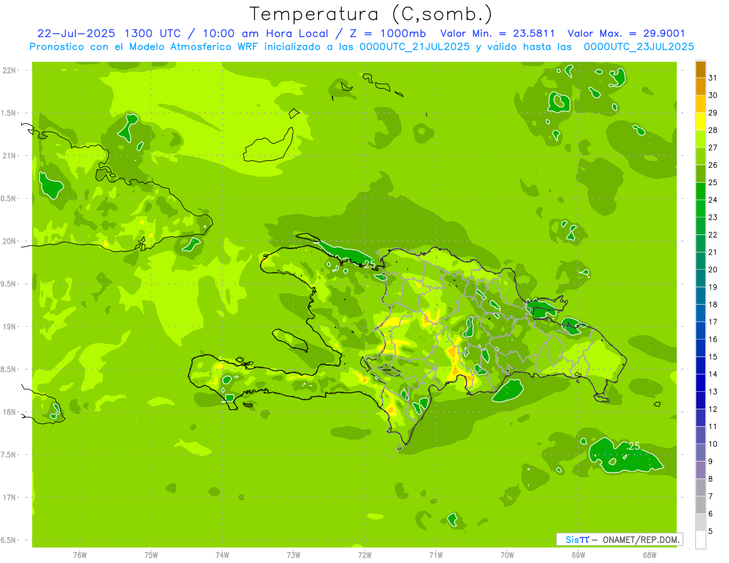Click the "18N" latitude label
Screen dimensions: 729x563
[9, 412]
